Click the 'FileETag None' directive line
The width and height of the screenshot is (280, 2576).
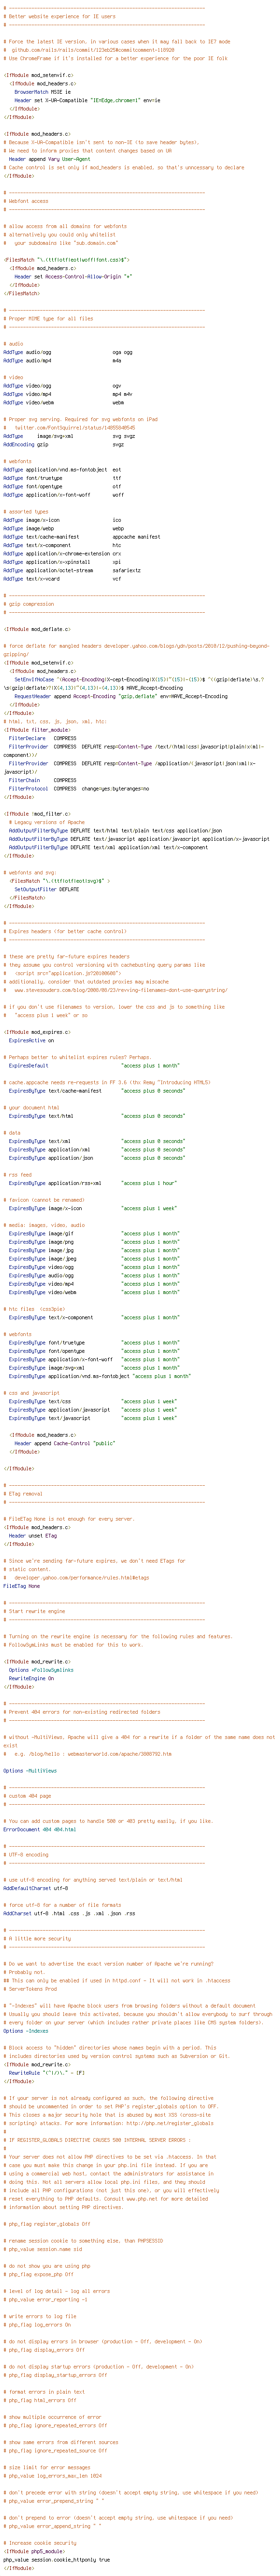pyautogui.click(x=22, y=1585)
